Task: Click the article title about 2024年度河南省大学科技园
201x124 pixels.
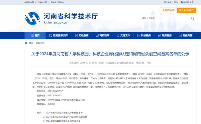Action: click(110, 54)
